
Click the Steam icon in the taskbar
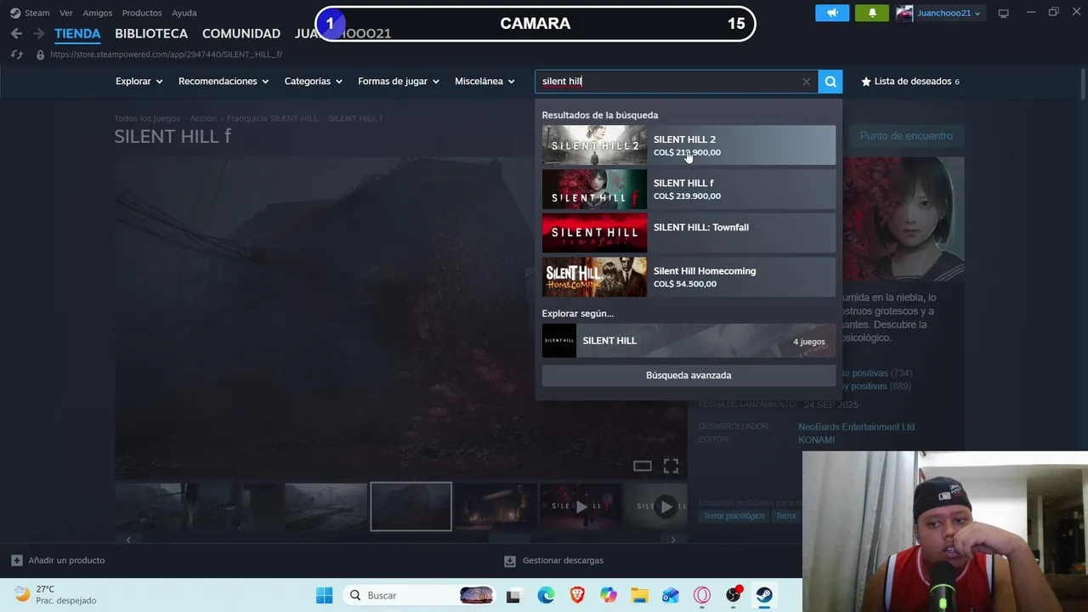click(x=764, y=595)
